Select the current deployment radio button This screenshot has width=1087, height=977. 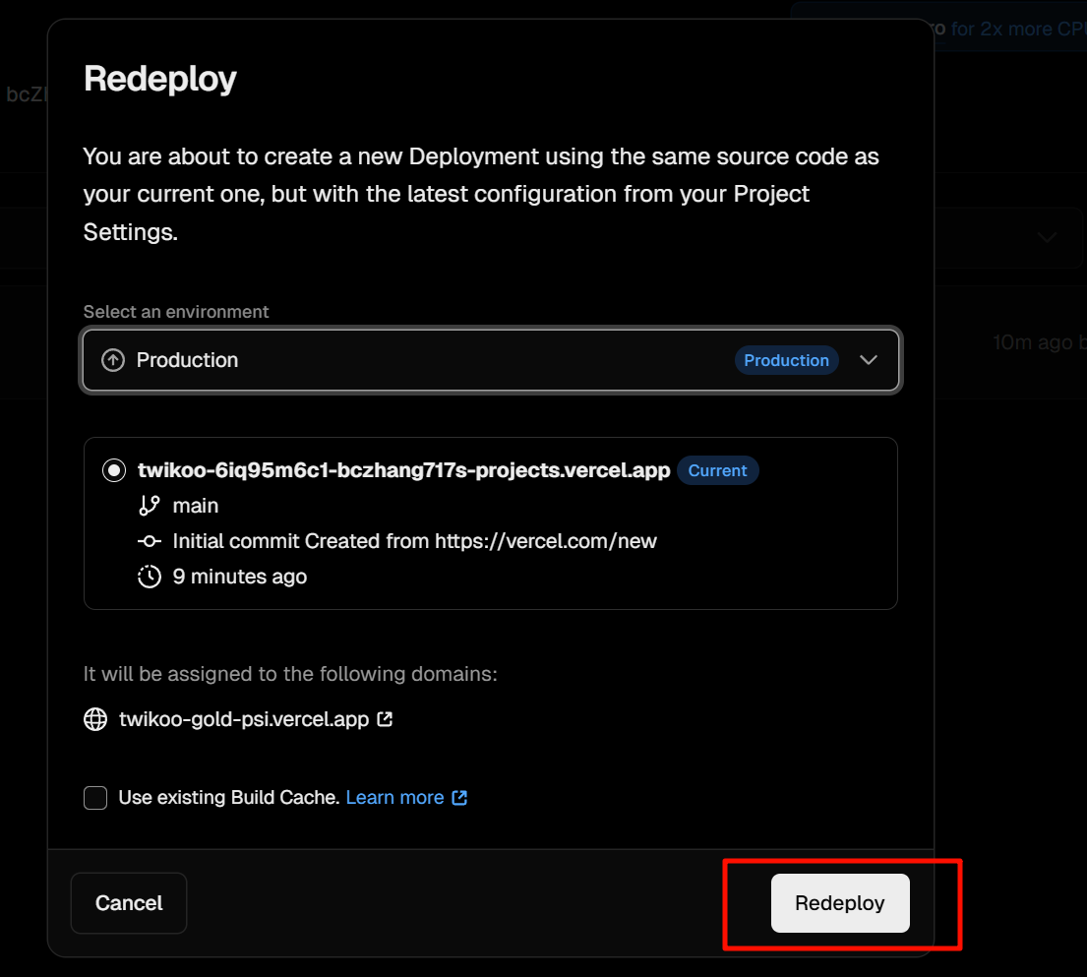(x=114, y=470)
